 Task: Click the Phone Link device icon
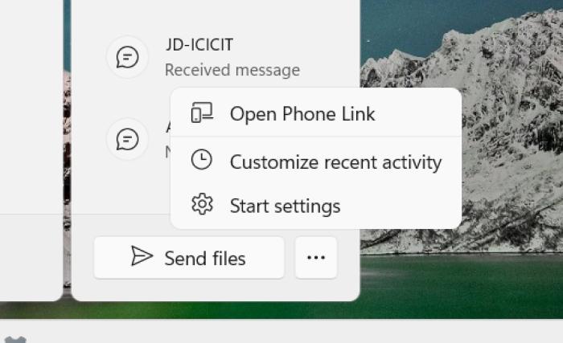point(202,112)
